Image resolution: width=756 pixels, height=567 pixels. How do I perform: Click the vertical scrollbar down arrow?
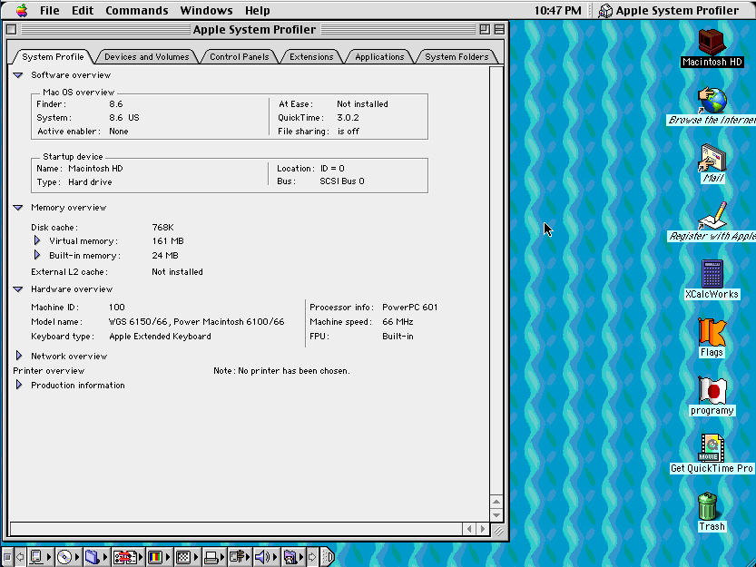(x=496, y=515)
